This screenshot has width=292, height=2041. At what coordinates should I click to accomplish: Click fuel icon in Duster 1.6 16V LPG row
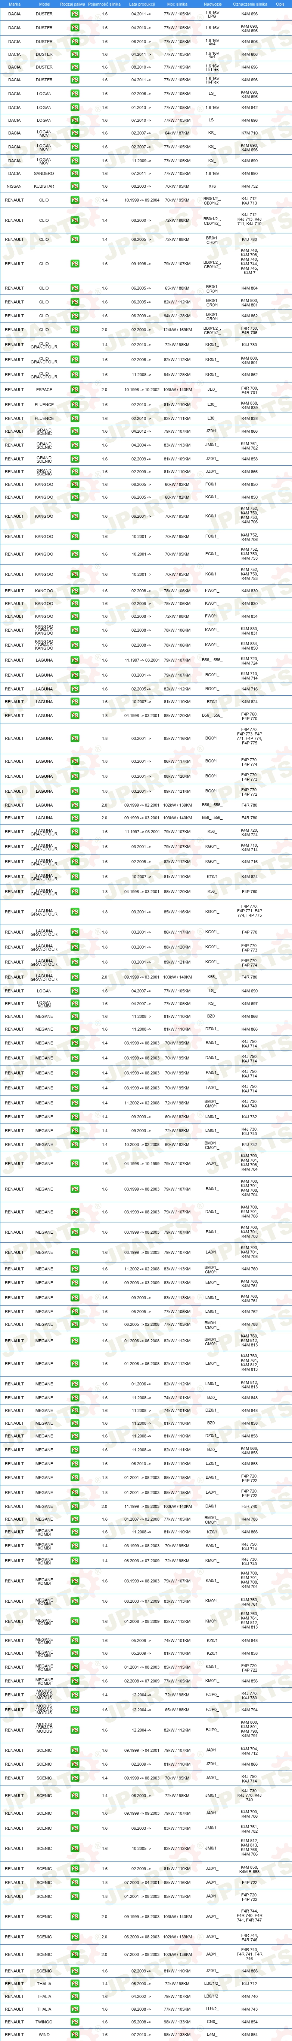tap(75, 14)
